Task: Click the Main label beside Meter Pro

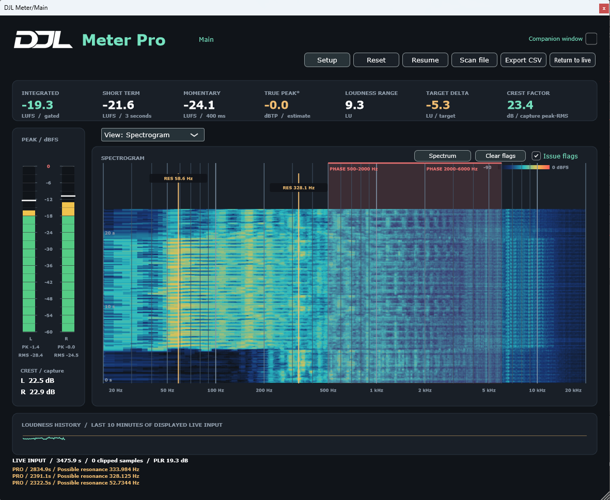Action: pyautogui.click(x=206, y=39)
